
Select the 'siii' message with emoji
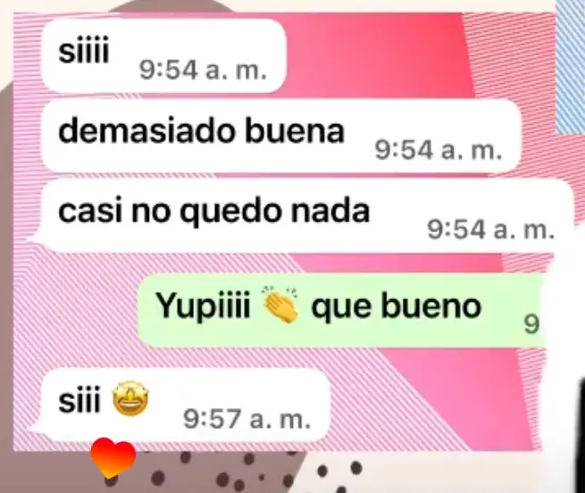pos(183,405)
